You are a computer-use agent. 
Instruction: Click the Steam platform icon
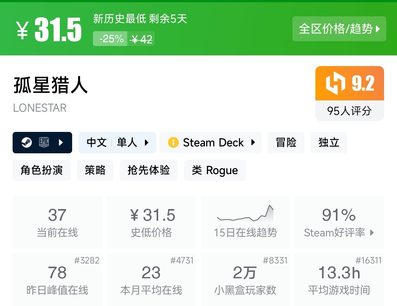point(26,143)
